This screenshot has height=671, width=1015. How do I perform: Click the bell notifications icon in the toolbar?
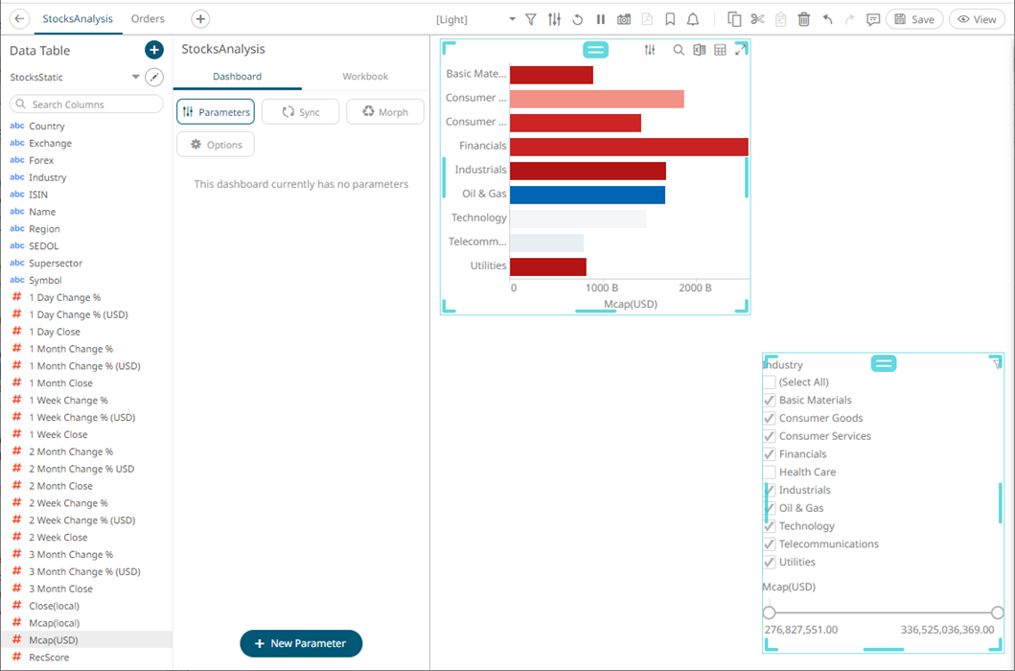click(693, 18)
